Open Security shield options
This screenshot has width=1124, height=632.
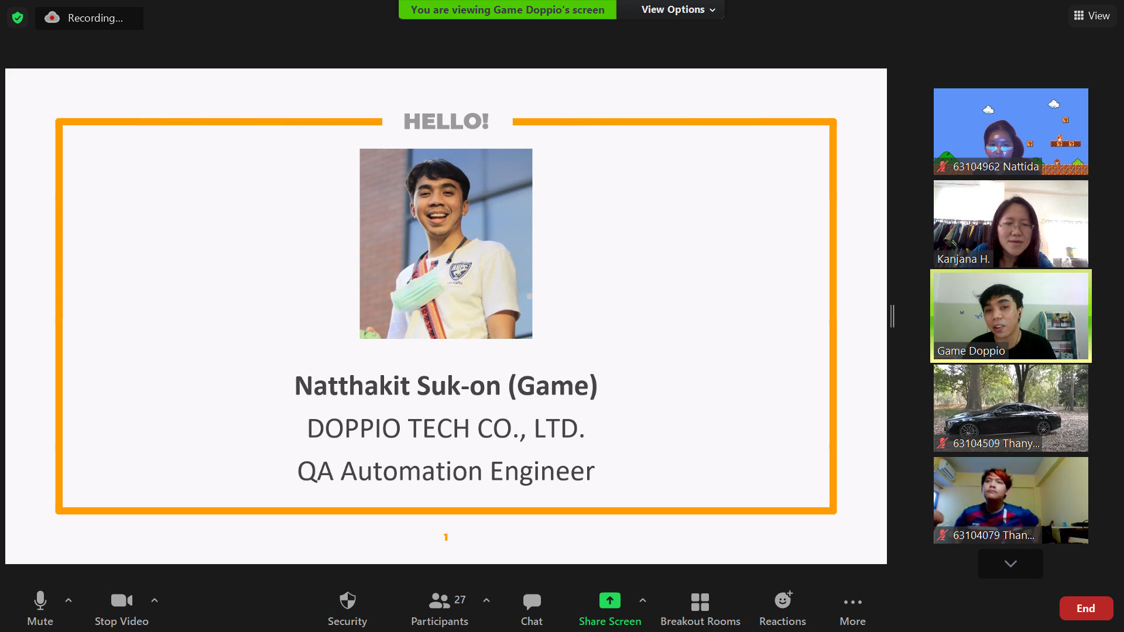point(347,609)
